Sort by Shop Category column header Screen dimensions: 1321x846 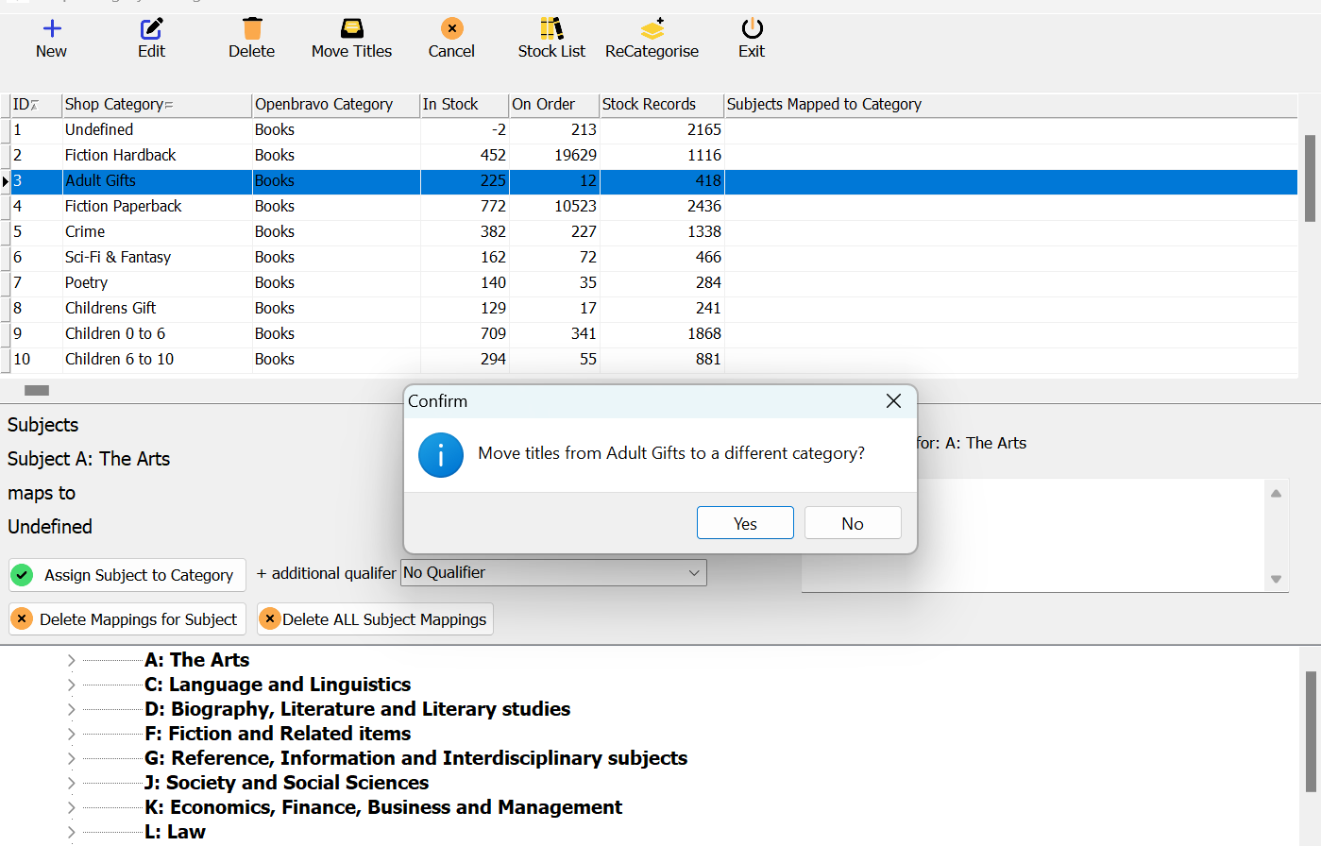[x=157, y=105]
